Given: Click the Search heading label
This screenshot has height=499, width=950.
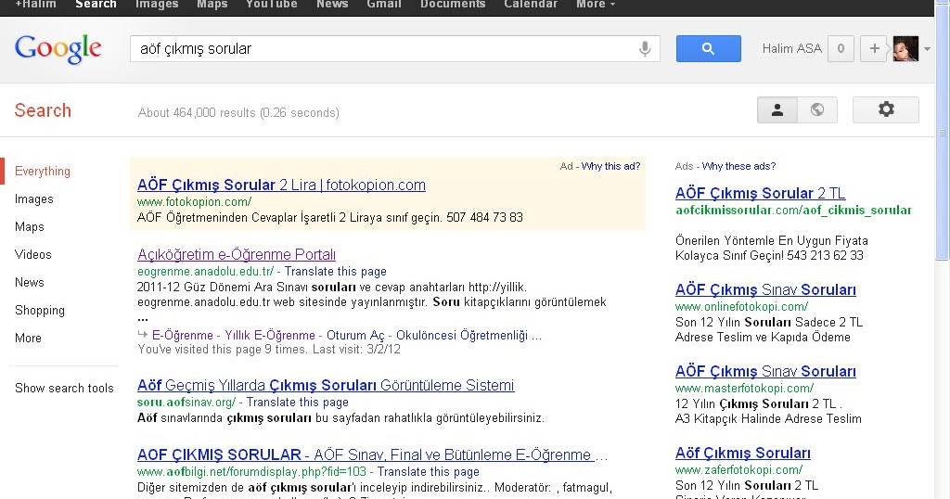Looking at the screenshot, I should 43,110.
